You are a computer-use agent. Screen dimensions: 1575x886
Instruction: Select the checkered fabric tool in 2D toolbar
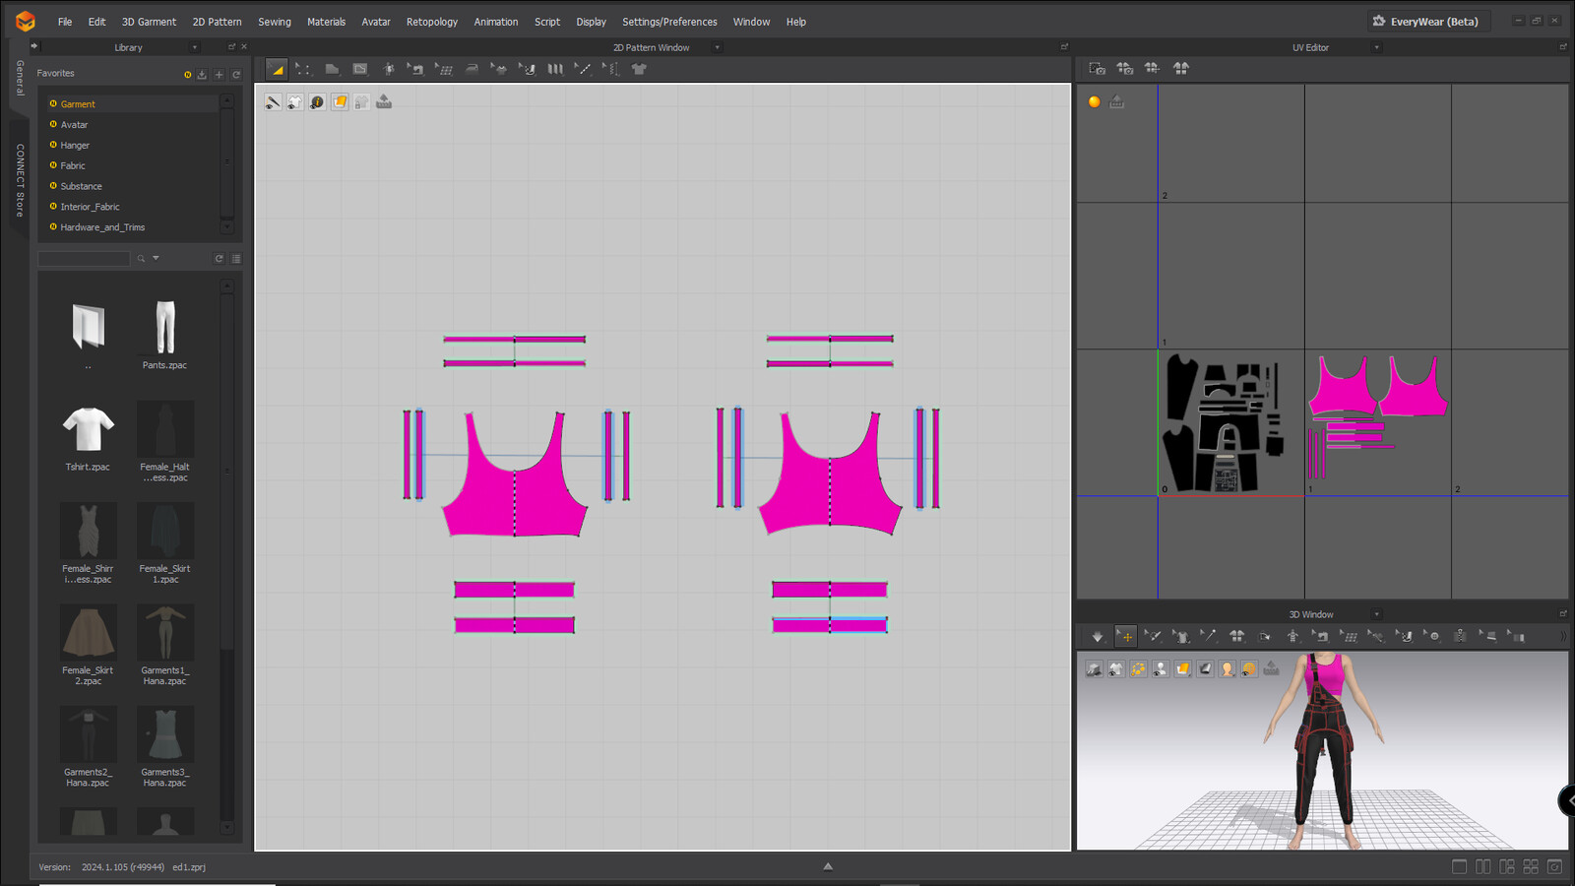point(528,69)
